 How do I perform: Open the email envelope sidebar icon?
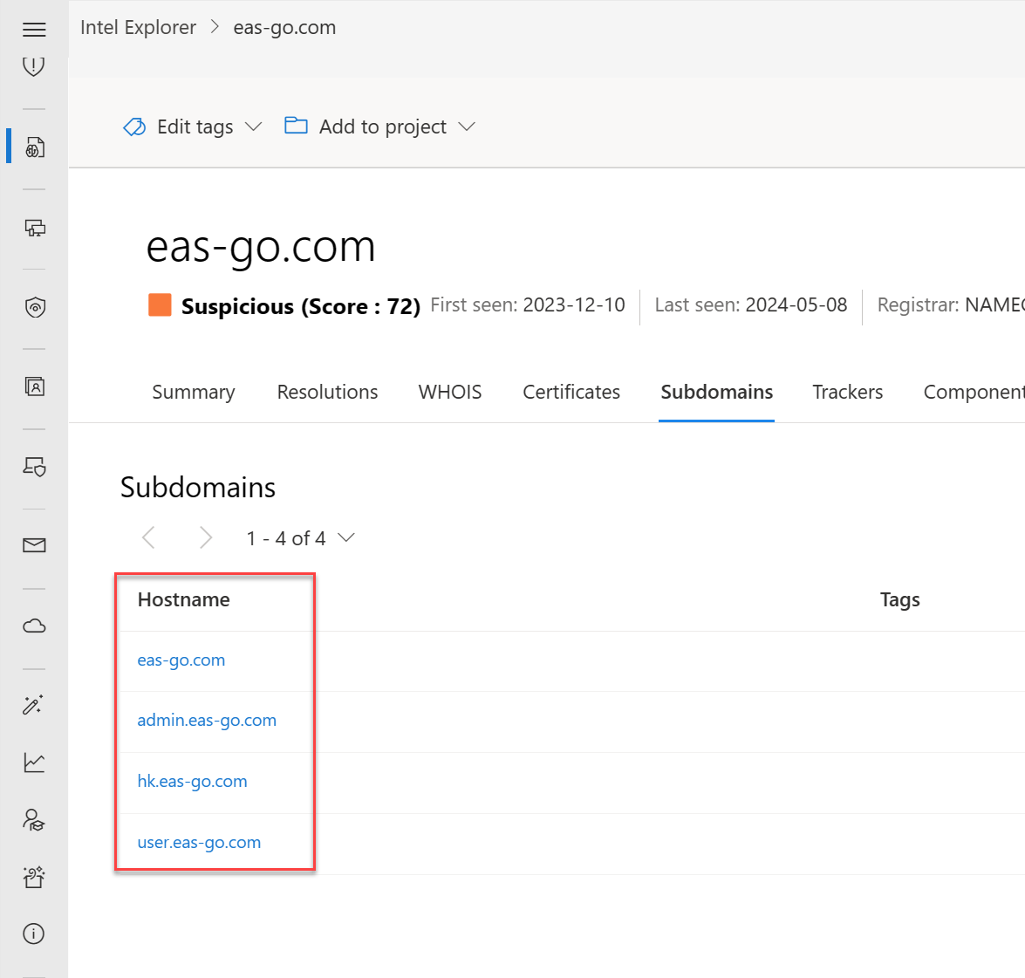[x=35, y=545]
